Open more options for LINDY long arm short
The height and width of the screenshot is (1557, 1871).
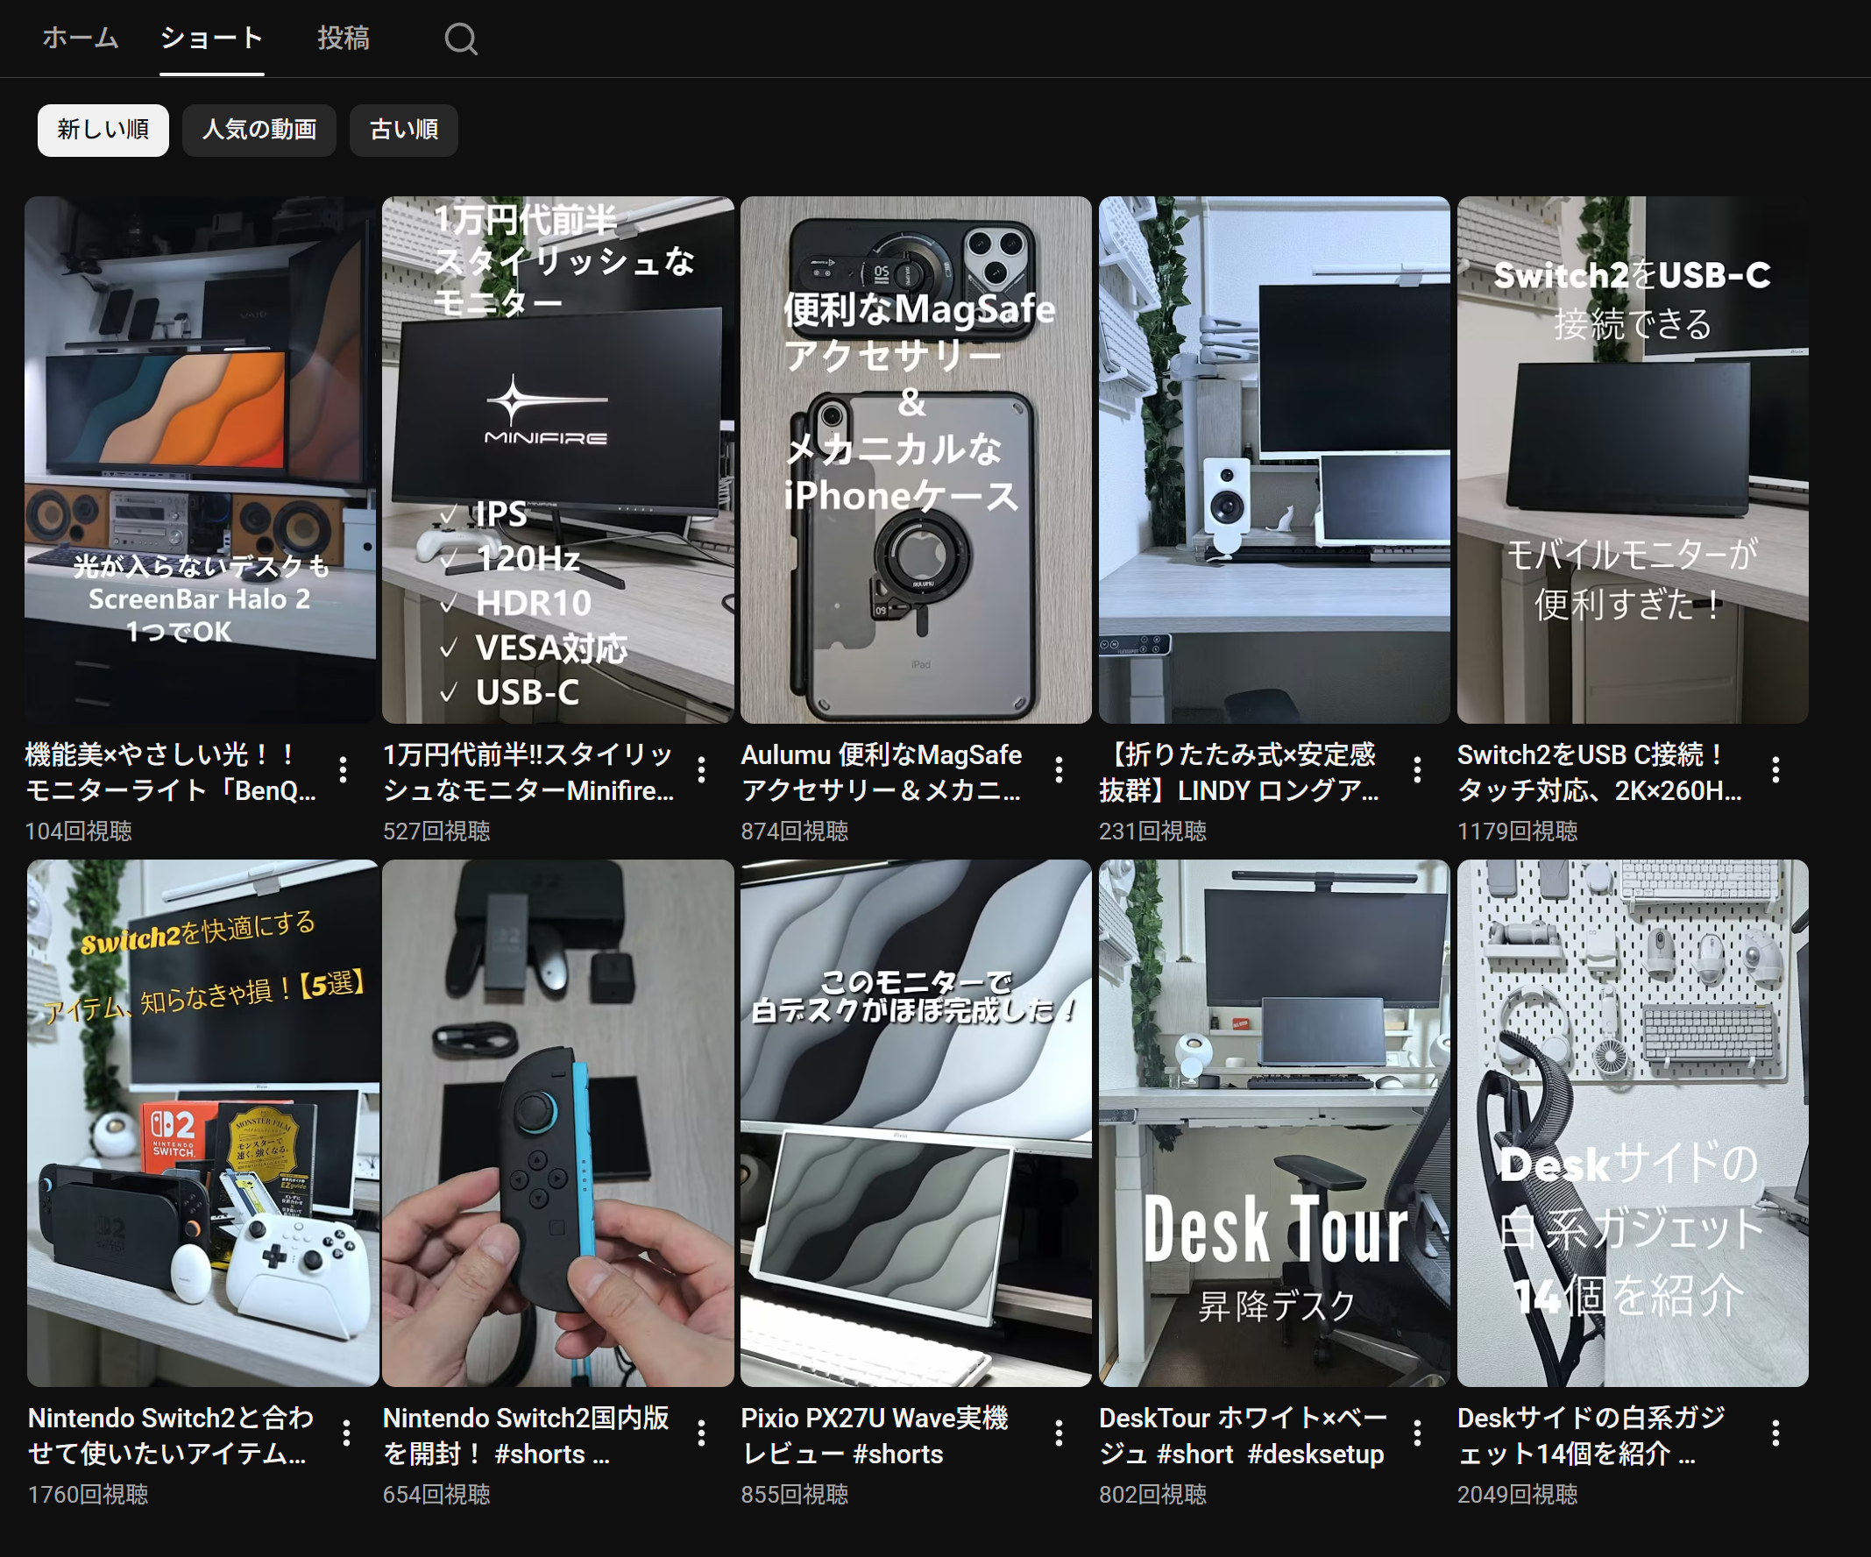pos(1418,769)
